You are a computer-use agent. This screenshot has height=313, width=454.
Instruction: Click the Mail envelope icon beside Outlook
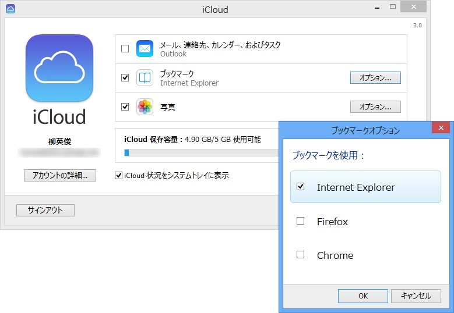[145, 48]
